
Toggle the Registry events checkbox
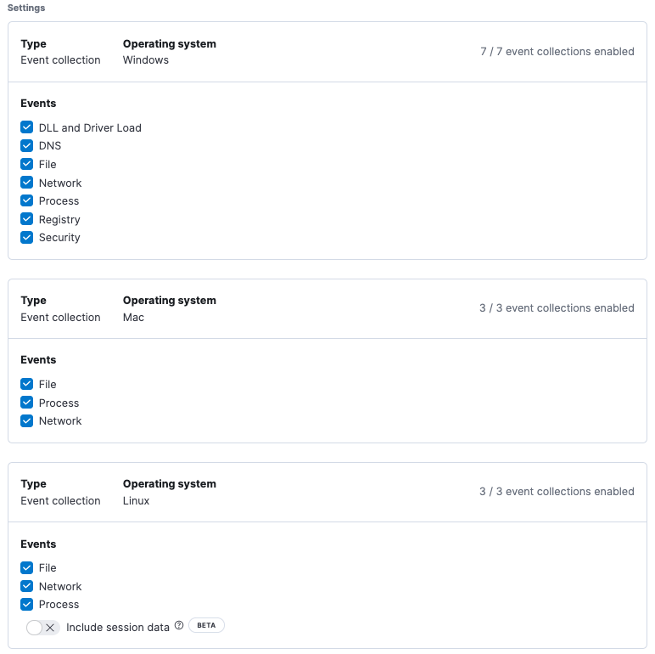click(27, 219)
